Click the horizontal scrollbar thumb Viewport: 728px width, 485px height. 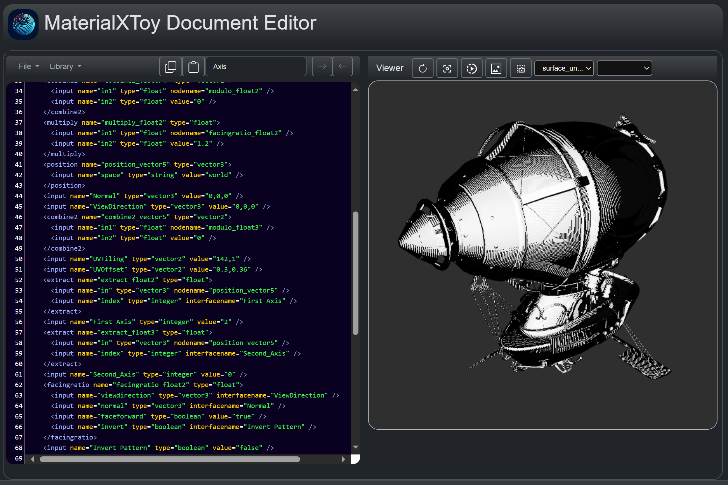pyautogui.click(x=170, y=459)
